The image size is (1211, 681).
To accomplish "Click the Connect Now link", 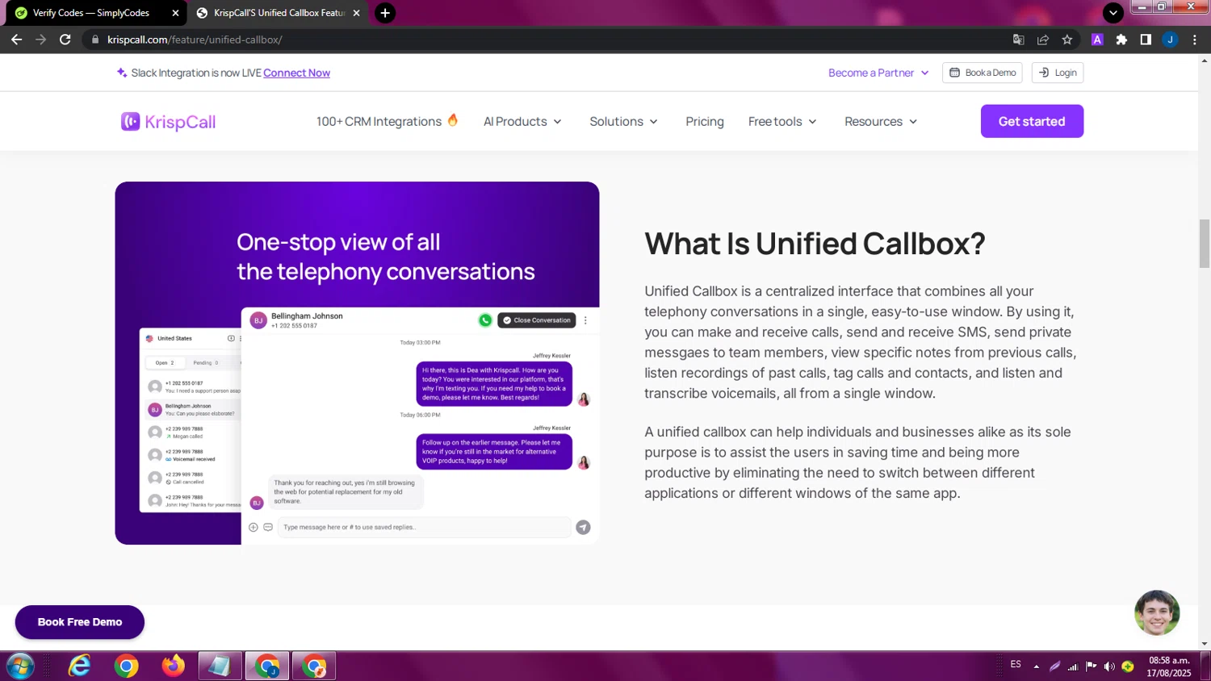I will [x=296, y=73].
